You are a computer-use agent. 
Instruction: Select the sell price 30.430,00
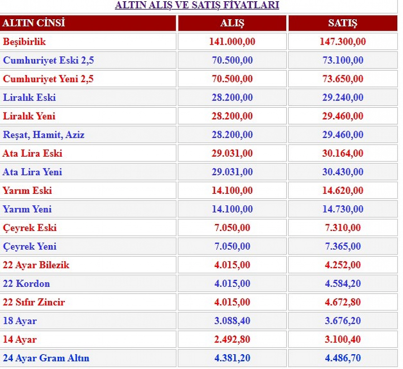click(x=343, y=172)
